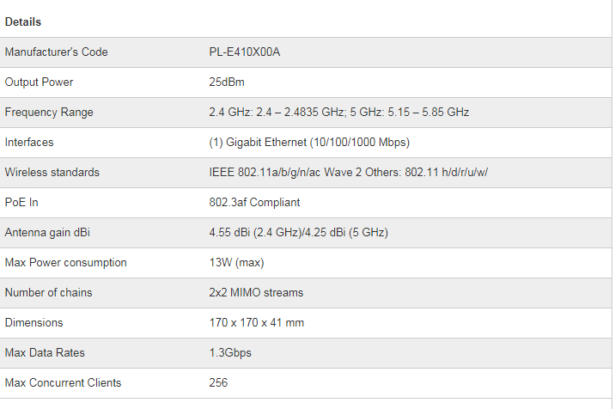The width and height of the screenshot is (615, 409).
Task: Click the Wireless standards label
Action: coord(52,173)
